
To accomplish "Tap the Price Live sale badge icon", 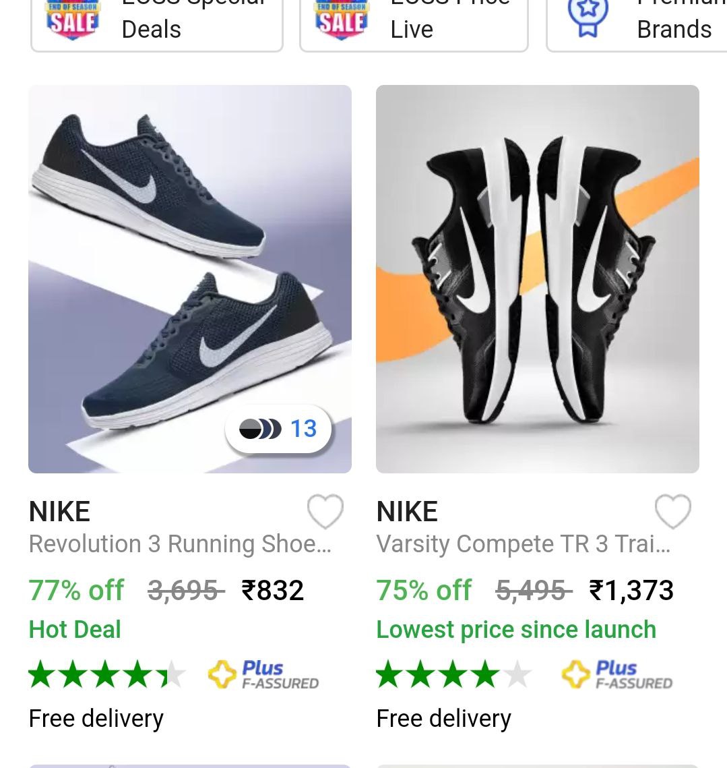I will click(342, 20).
